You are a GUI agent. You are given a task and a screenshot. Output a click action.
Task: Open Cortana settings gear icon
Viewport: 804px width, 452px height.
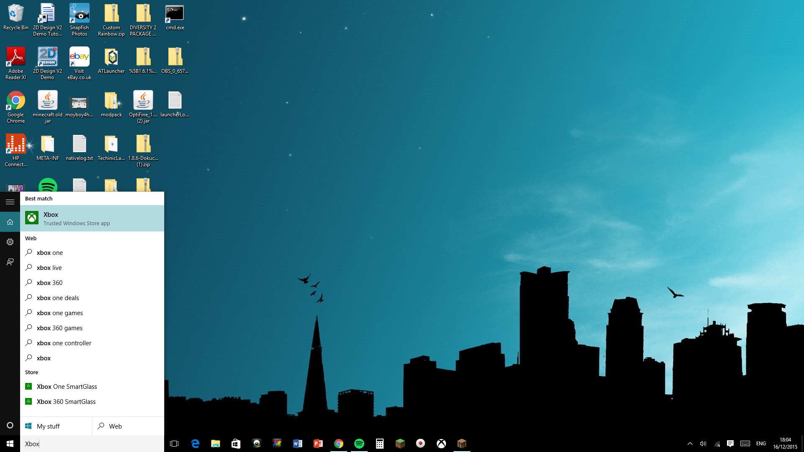pyautogui.click(x=10, y=242)
